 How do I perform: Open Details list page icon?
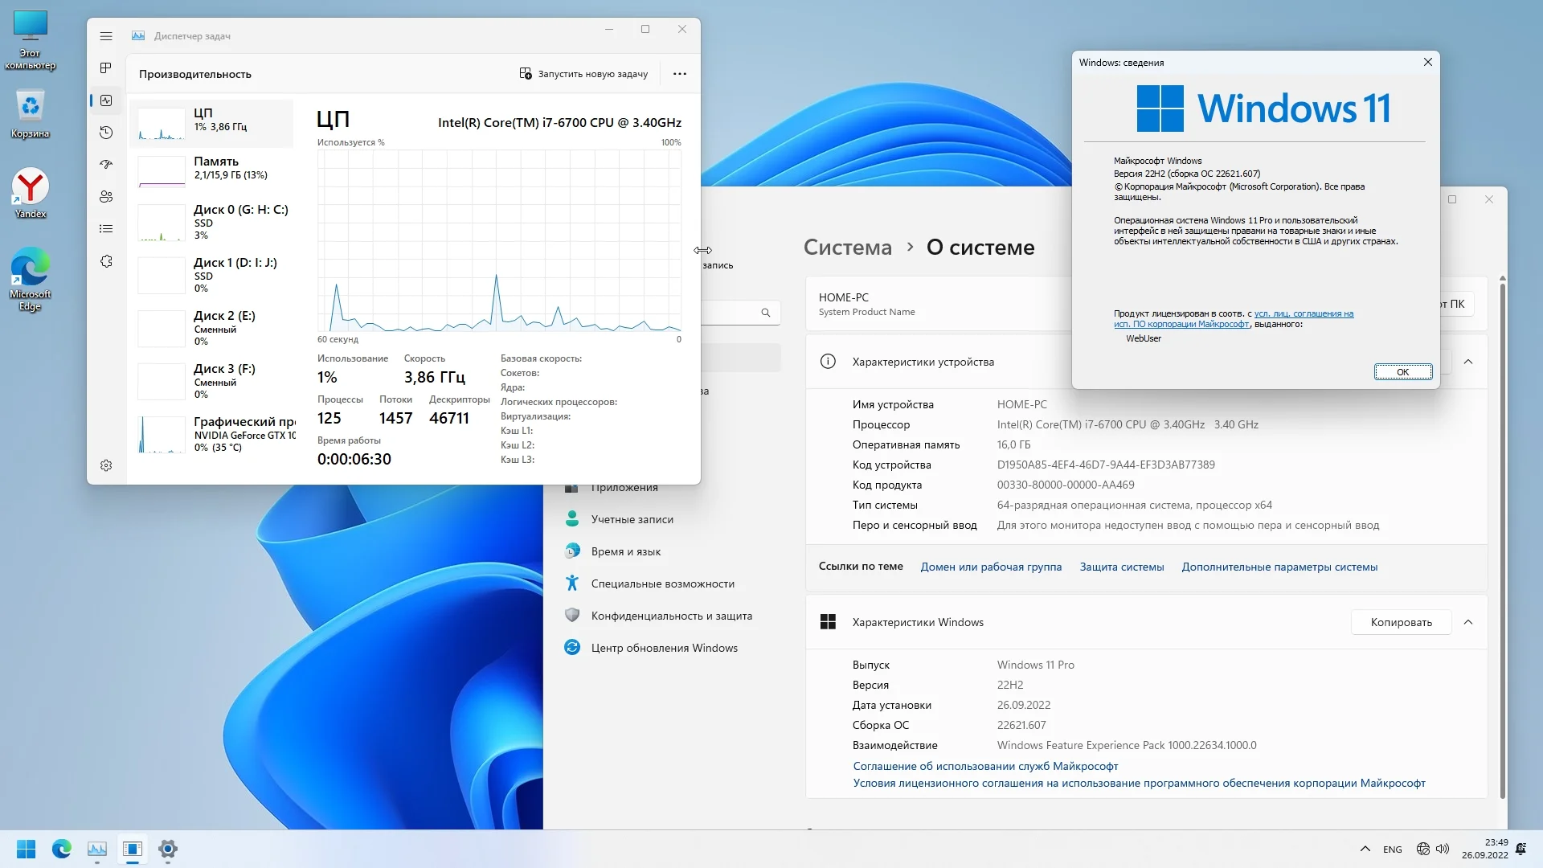[106, 229]
